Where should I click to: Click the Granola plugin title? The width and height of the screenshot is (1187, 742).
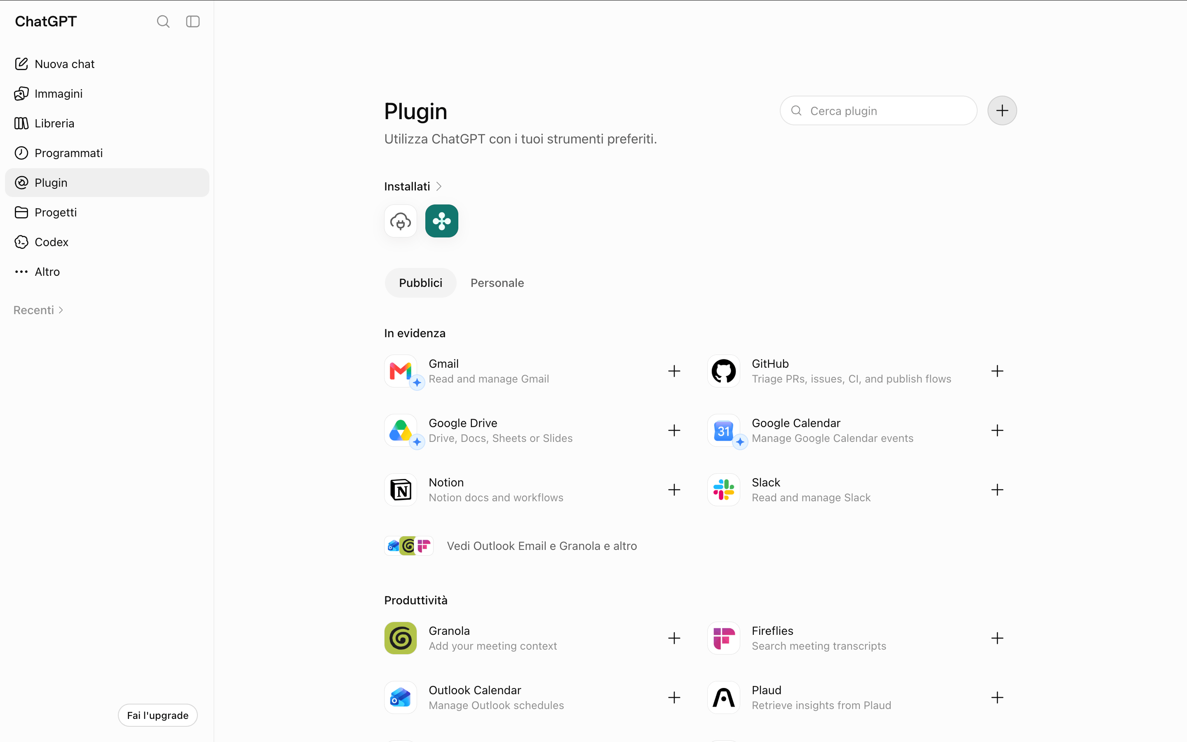click(449, 631)
